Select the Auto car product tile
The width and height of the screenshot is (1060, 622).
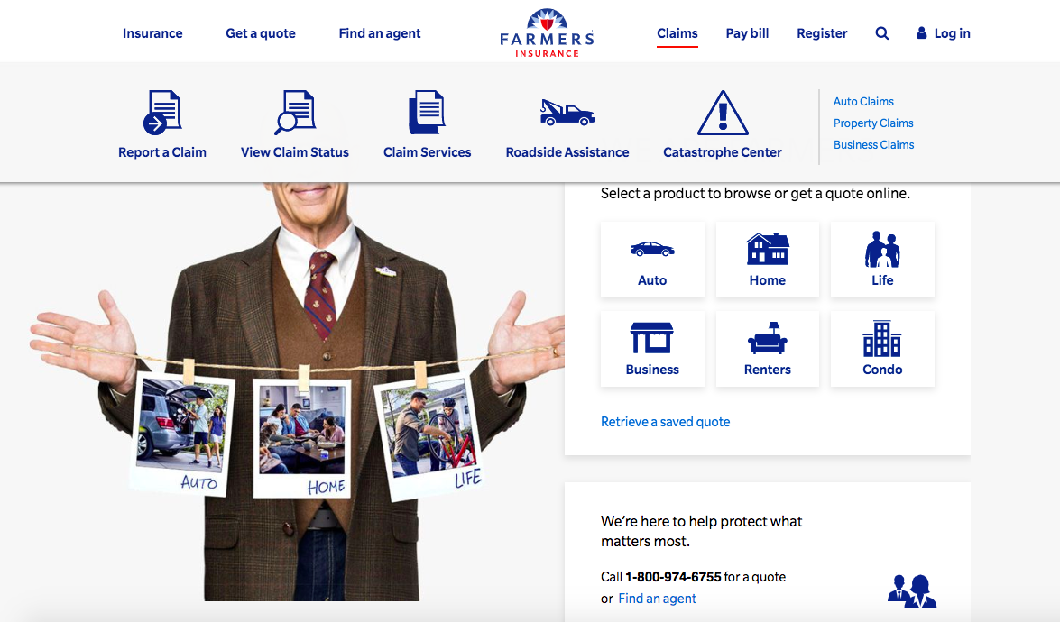tap(652, 260)
